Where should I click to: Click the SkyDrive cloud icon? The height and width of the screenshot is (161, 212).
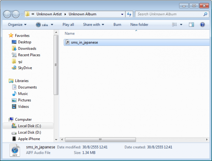pos(14,68)
